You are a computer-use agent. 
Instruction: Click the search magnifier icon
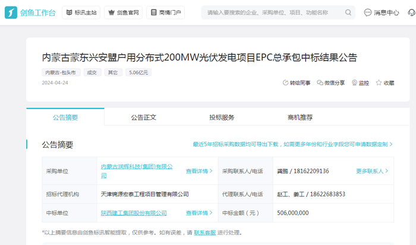(348, 12)
